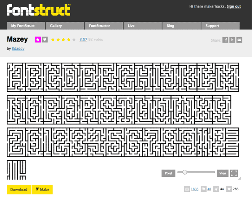The width and height of the screenshot is (252, 199).
Task: Share Mazey on Twitter
Action: [232, 40]
